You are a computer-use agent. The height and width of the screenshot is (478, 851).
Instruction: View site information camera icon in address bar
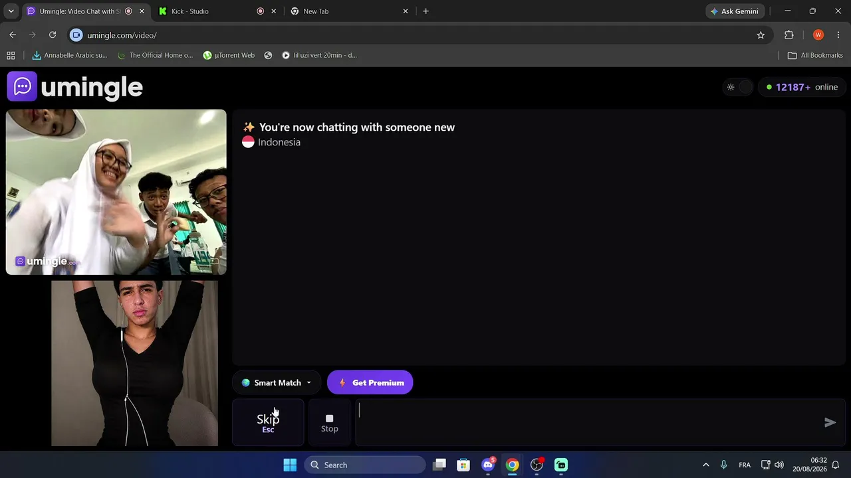click(76, 35)
